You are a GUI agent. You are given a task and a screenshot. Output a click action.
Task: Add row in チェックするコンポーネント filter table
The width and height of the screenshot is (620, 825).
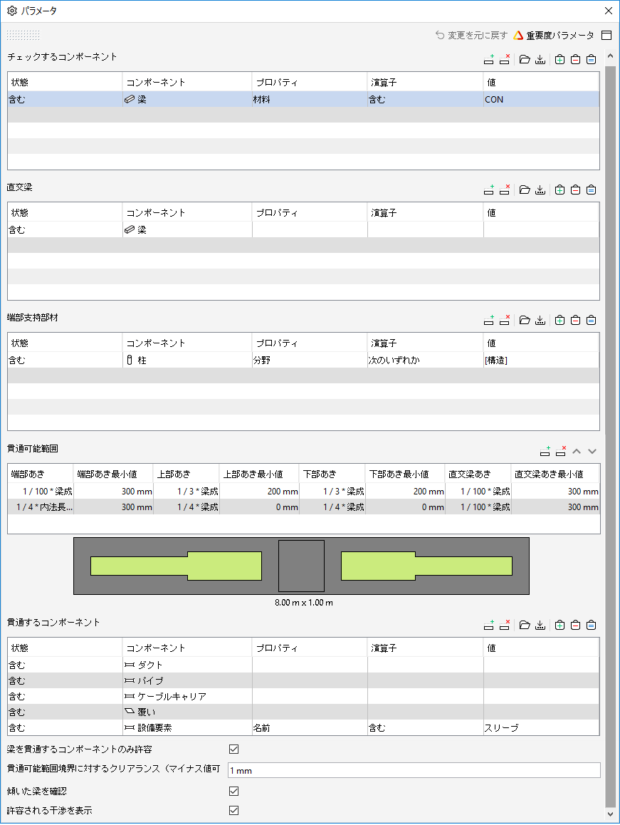[488, 59]
